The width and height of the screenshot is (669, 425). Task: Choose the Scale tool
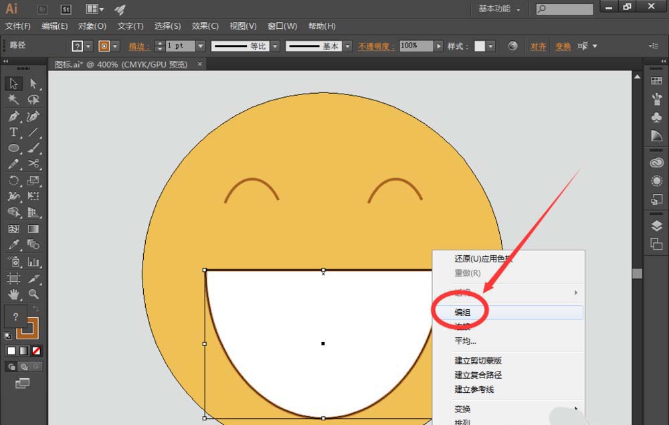[33, 180]
